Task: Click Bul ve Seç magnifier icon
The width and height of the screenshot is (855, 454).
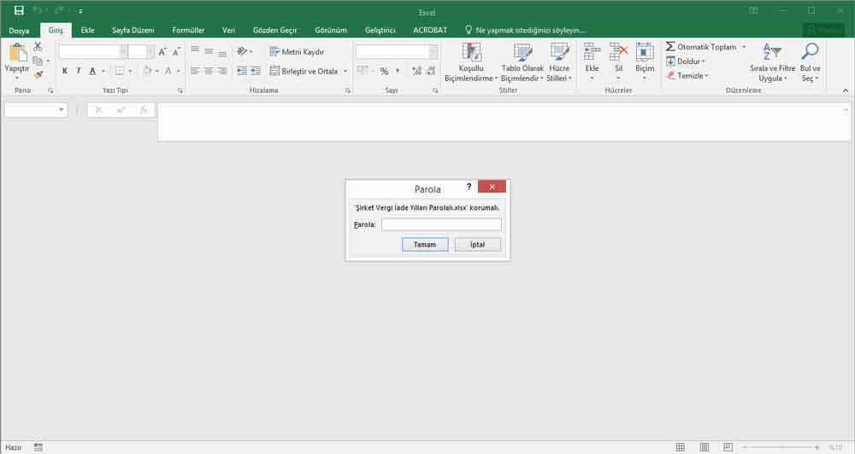Action: point(810,52)
